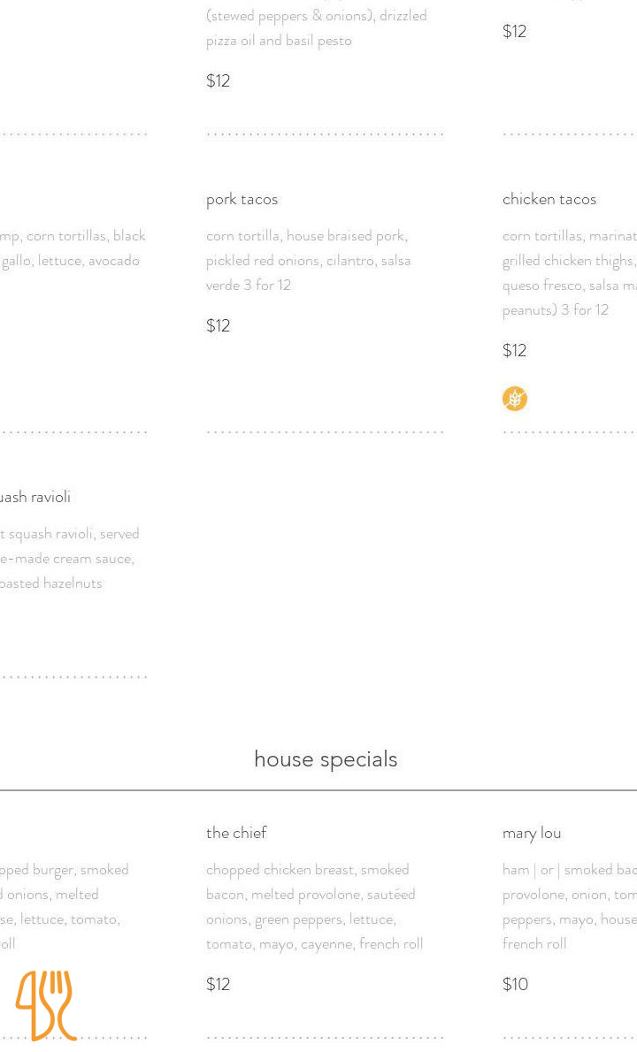637x1052 pixels.
Task: Click the squash ravioli item title
Action: 35,496
